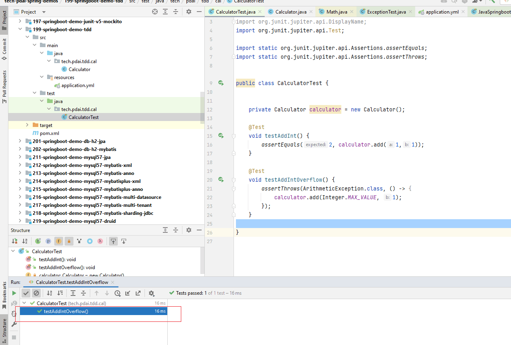This screenshot has height=345, width=511.
Task: Click sort alphabetically in Structure panel
Action: click(25, 241)
